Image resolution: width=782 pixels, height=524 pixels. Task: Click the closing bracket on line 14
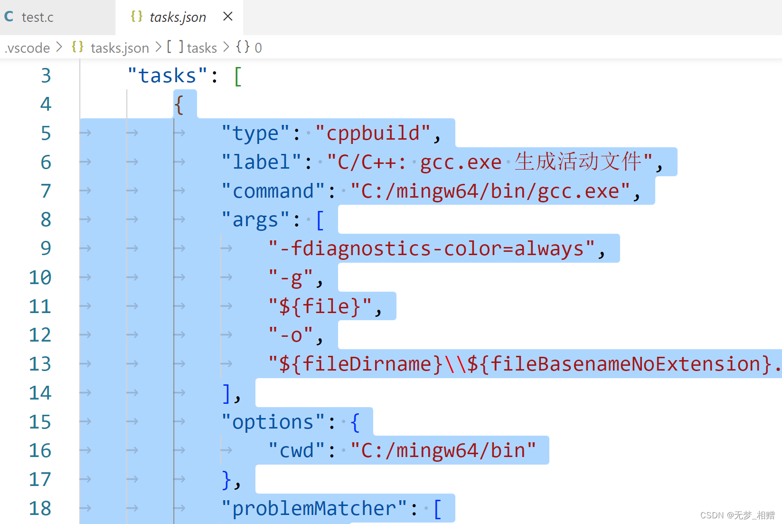click(x=226, y=393)
